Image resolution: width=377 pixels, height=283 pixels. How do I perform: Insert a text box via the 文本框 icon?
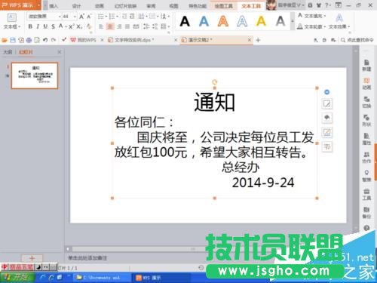click(11, 21)
